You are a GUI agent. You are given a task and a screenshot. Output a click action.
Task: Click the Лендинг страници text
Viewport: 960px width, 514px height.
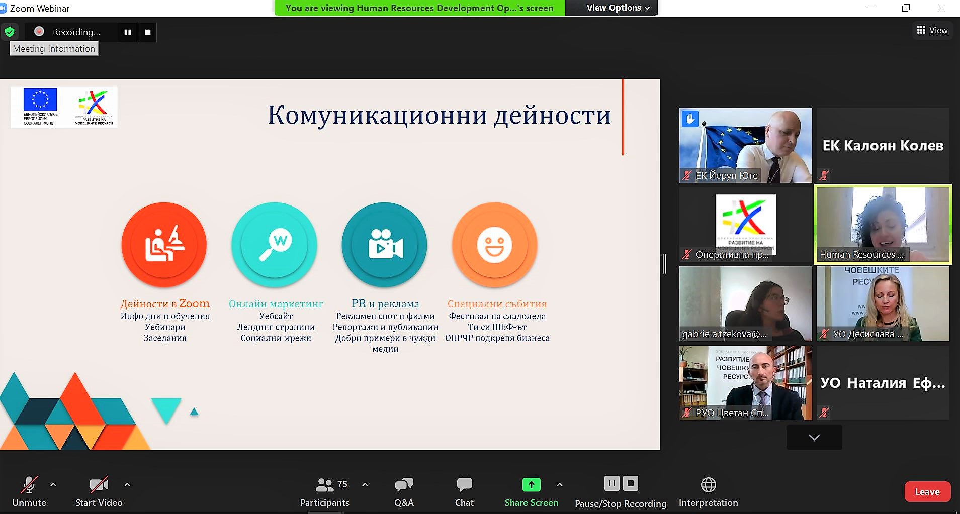point(276,327)
